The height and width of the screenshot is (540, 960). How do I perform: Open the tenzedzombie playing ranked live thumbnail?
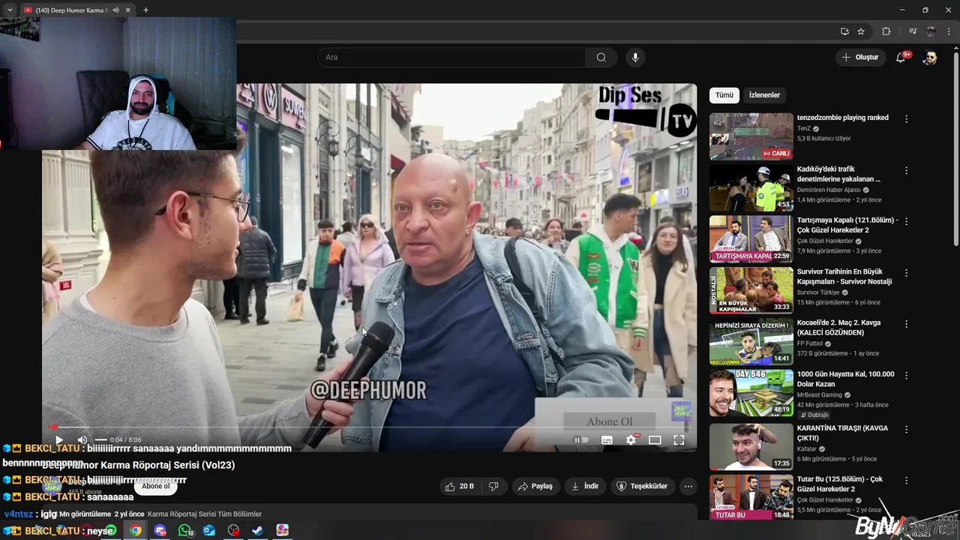tap(751, 136)
